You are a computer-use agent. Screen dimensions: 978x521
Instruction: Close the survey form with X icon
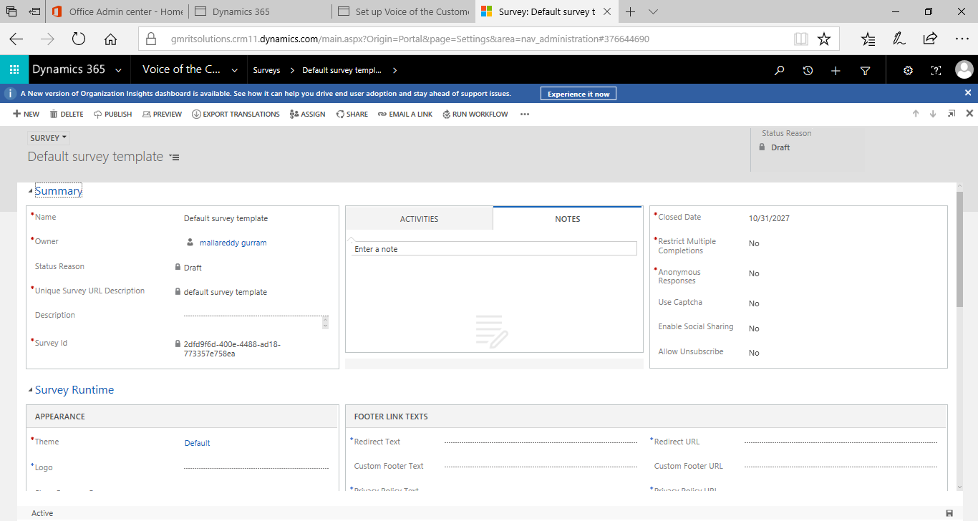click(x=969, y=113)
